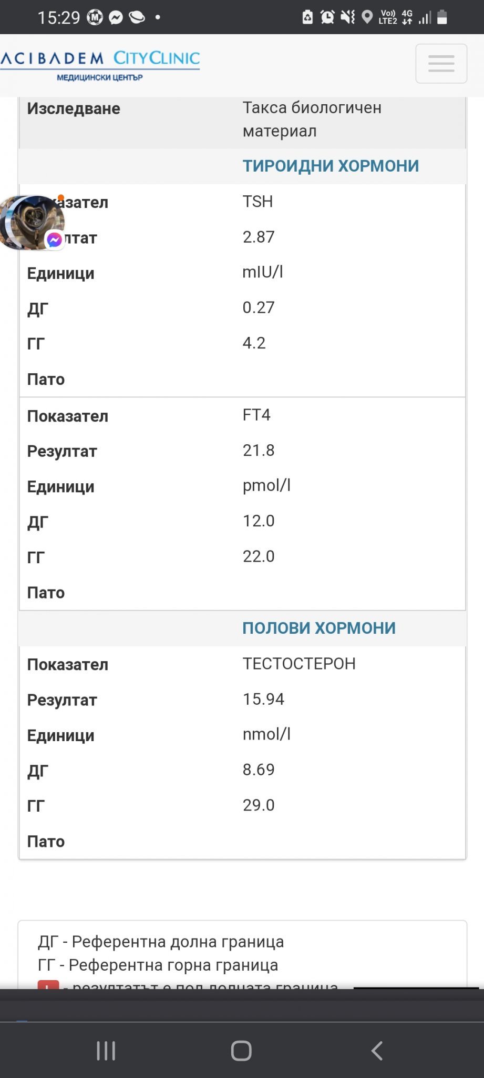
Task: Tap the testosterone result 15.94
Action: point(263,699)
